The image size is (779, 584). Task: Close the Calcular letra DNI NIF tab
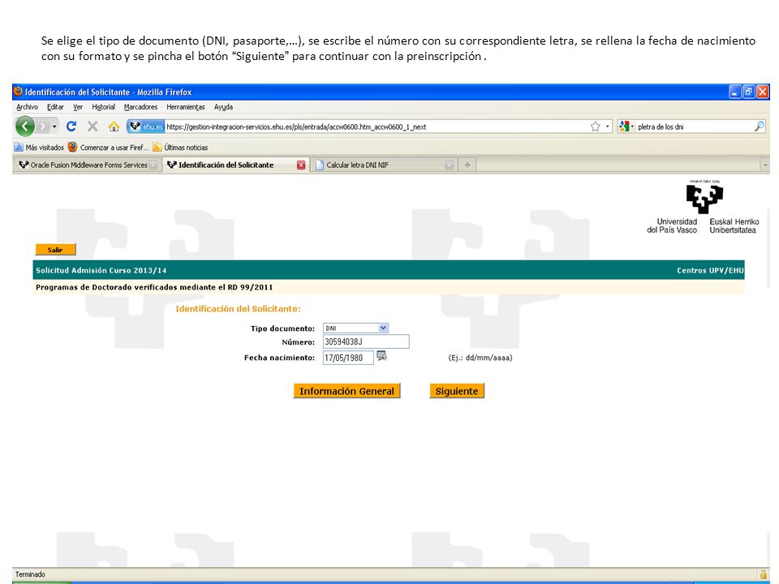(449, 165)
